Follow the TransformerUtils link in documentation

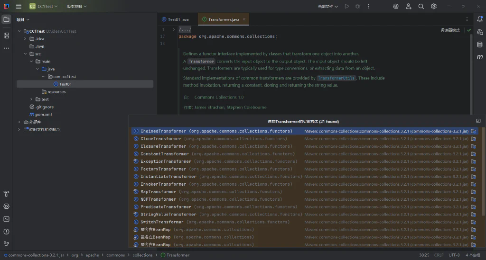click(x=336, y=78)
